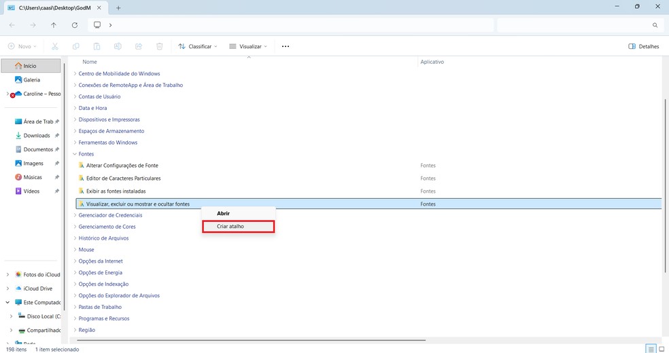This screenshot has height=353, width=669.
Task: Open the Classificar sort dropdown
Action: click(198, 46)
